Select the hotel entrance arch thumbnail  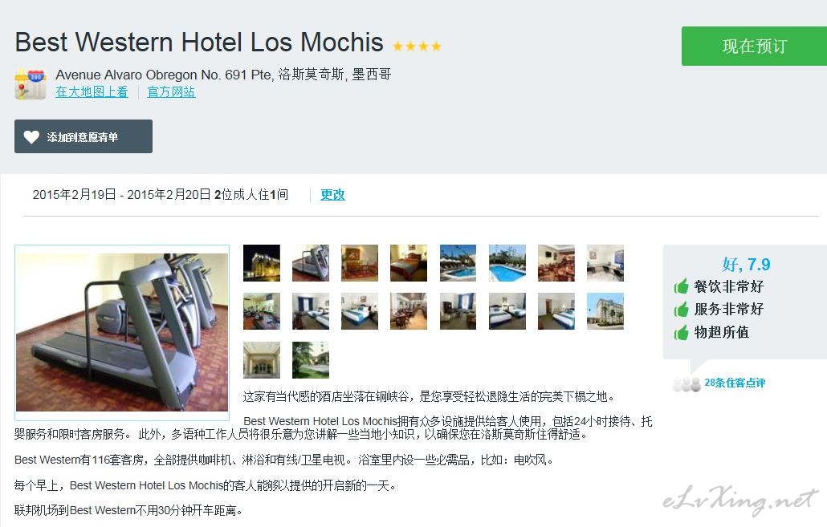point(262,360)
